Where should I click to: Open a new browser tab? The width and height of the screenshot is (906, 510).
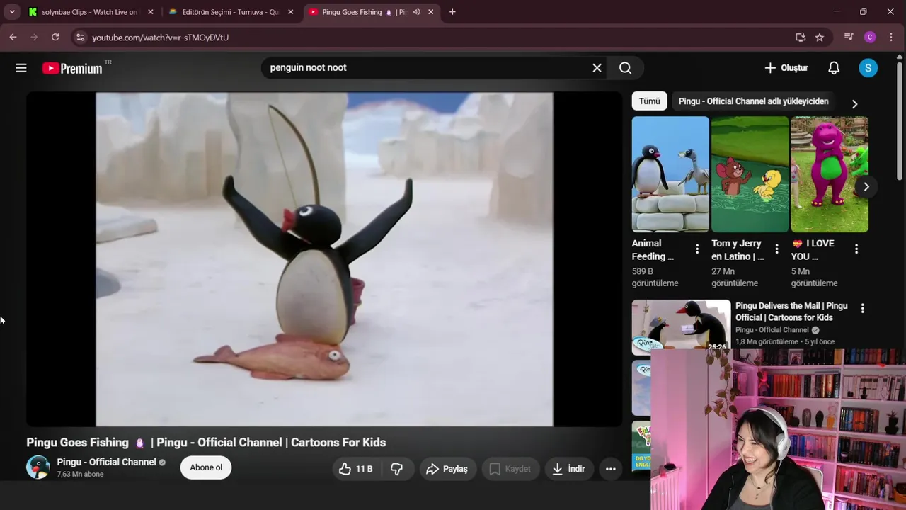click(x=452, y=12)
